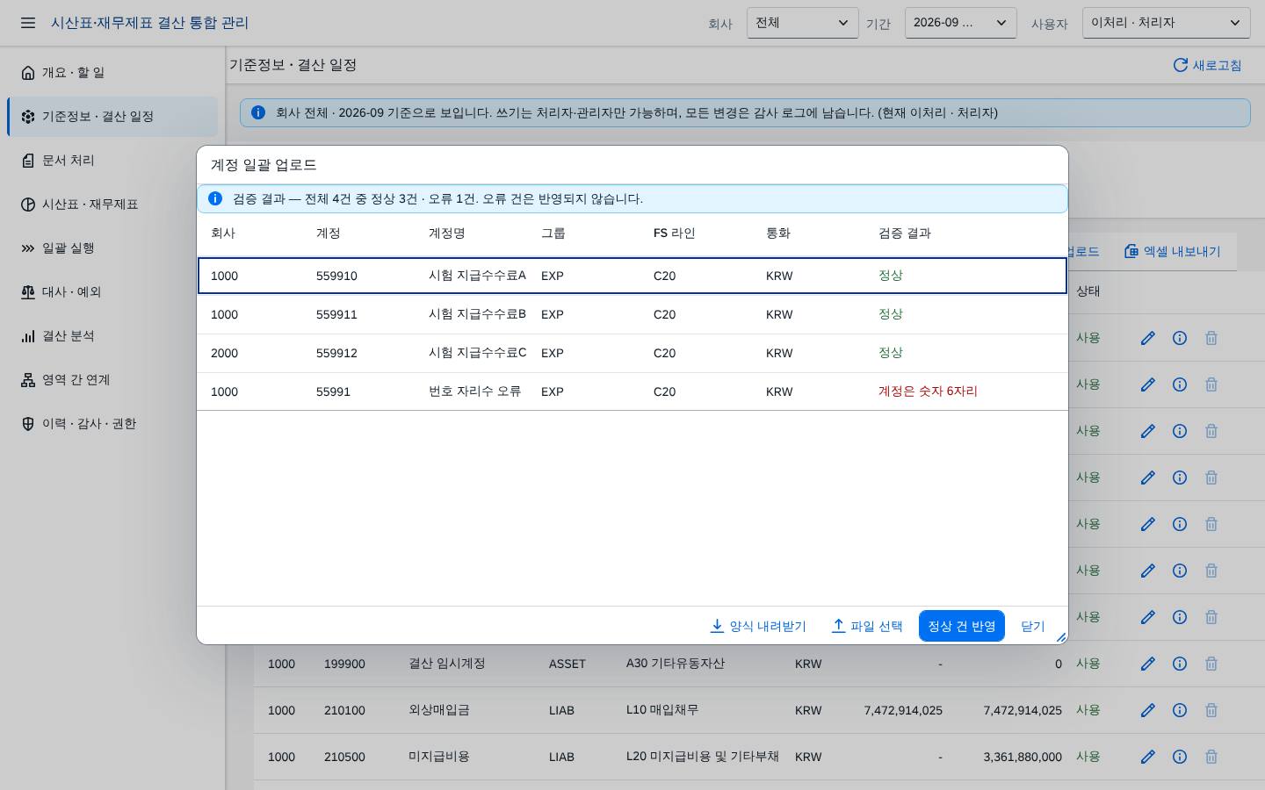Click edit pencil for account 199900
The width and height of the screenshot is (1265, 790).
coord(1147,664)
